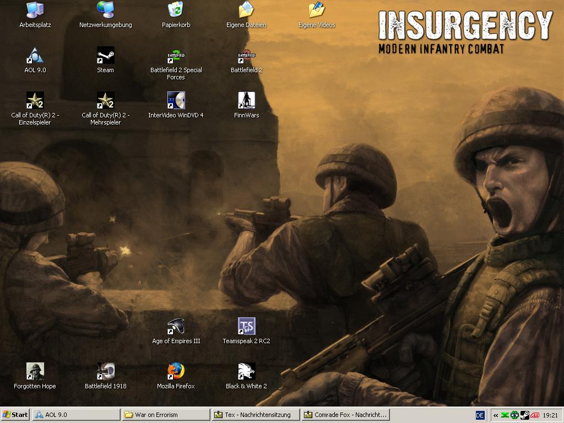Click the 19:21 taskbar clock
The image size is (564, 423).
[550, 415]
